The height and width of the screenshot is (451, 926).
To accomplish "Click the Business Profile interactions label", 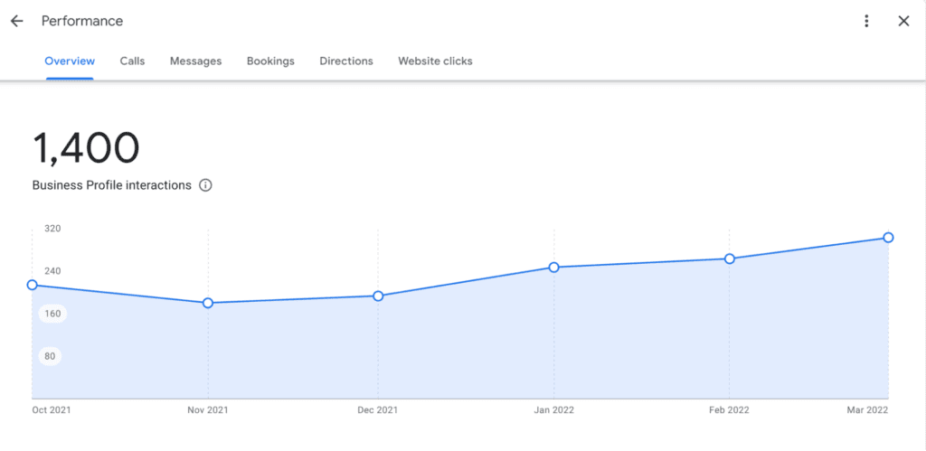I will (x=111, y=185).
